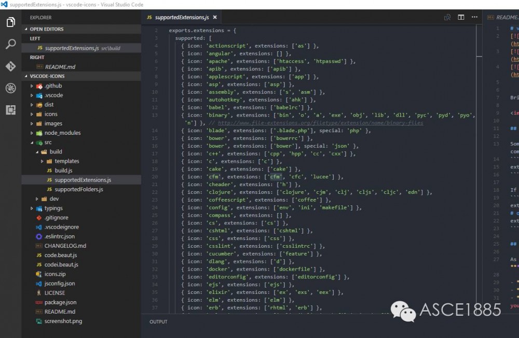
Task: Click the Markdown icon on the README.md tab
Action: [491, 17]
